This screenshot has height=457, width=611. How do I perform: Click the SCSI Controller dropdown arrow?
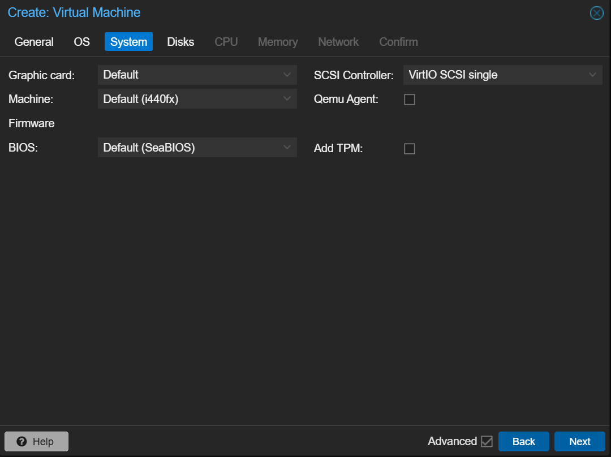[x=592, y=75]
